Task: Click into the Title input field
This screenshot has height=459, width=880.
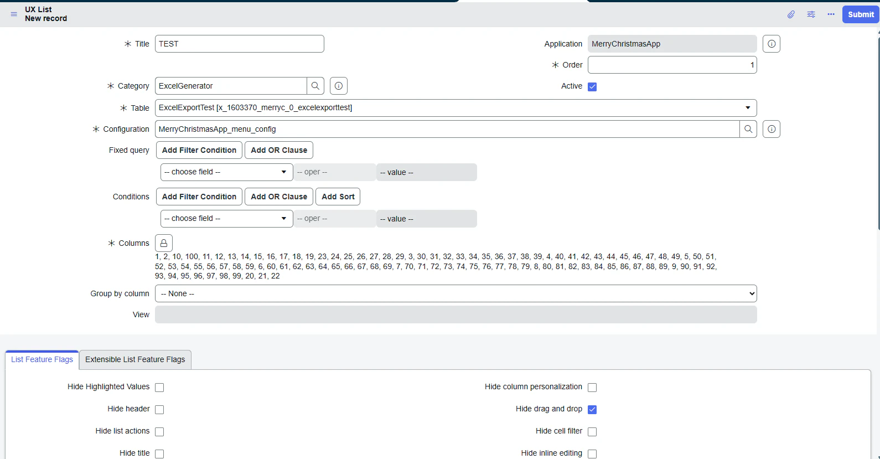Action: coord(240,44)
